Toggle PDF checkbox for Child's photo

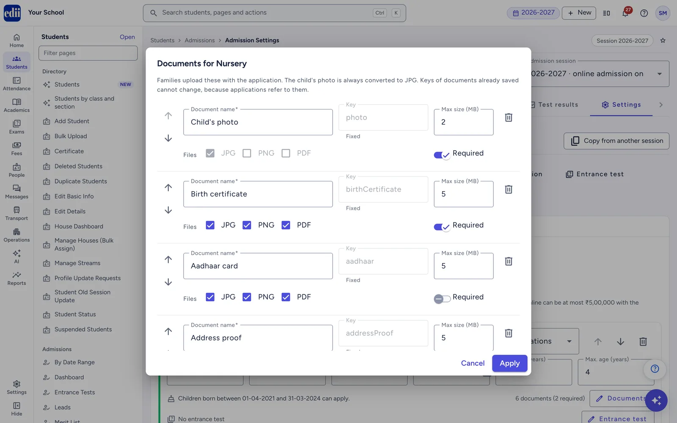[x=286, y=153]
